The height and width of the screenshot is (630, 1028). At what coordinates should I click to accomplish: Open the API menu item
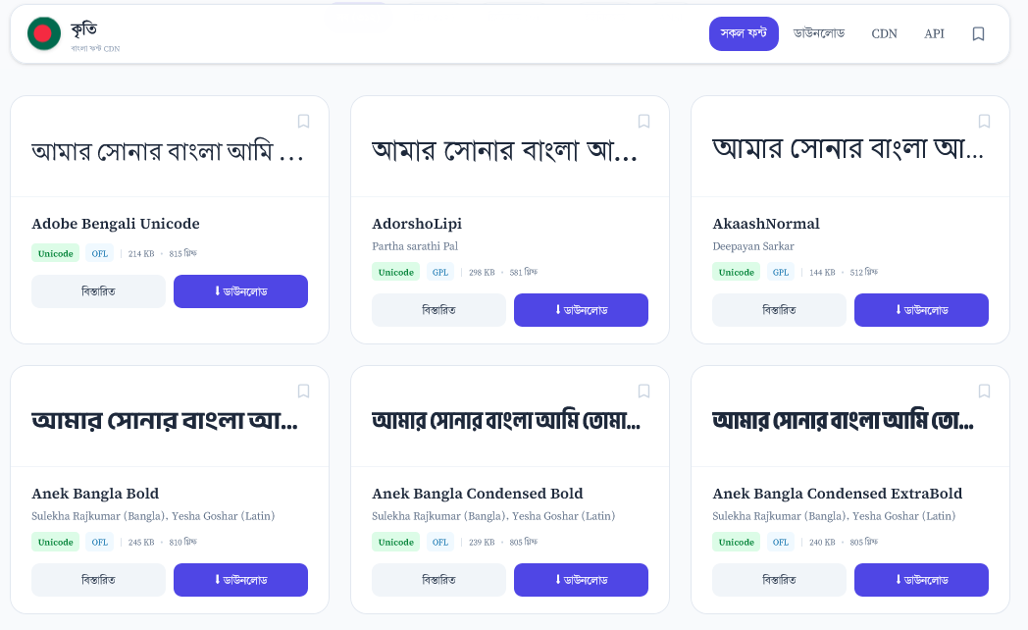coord(934,33)
